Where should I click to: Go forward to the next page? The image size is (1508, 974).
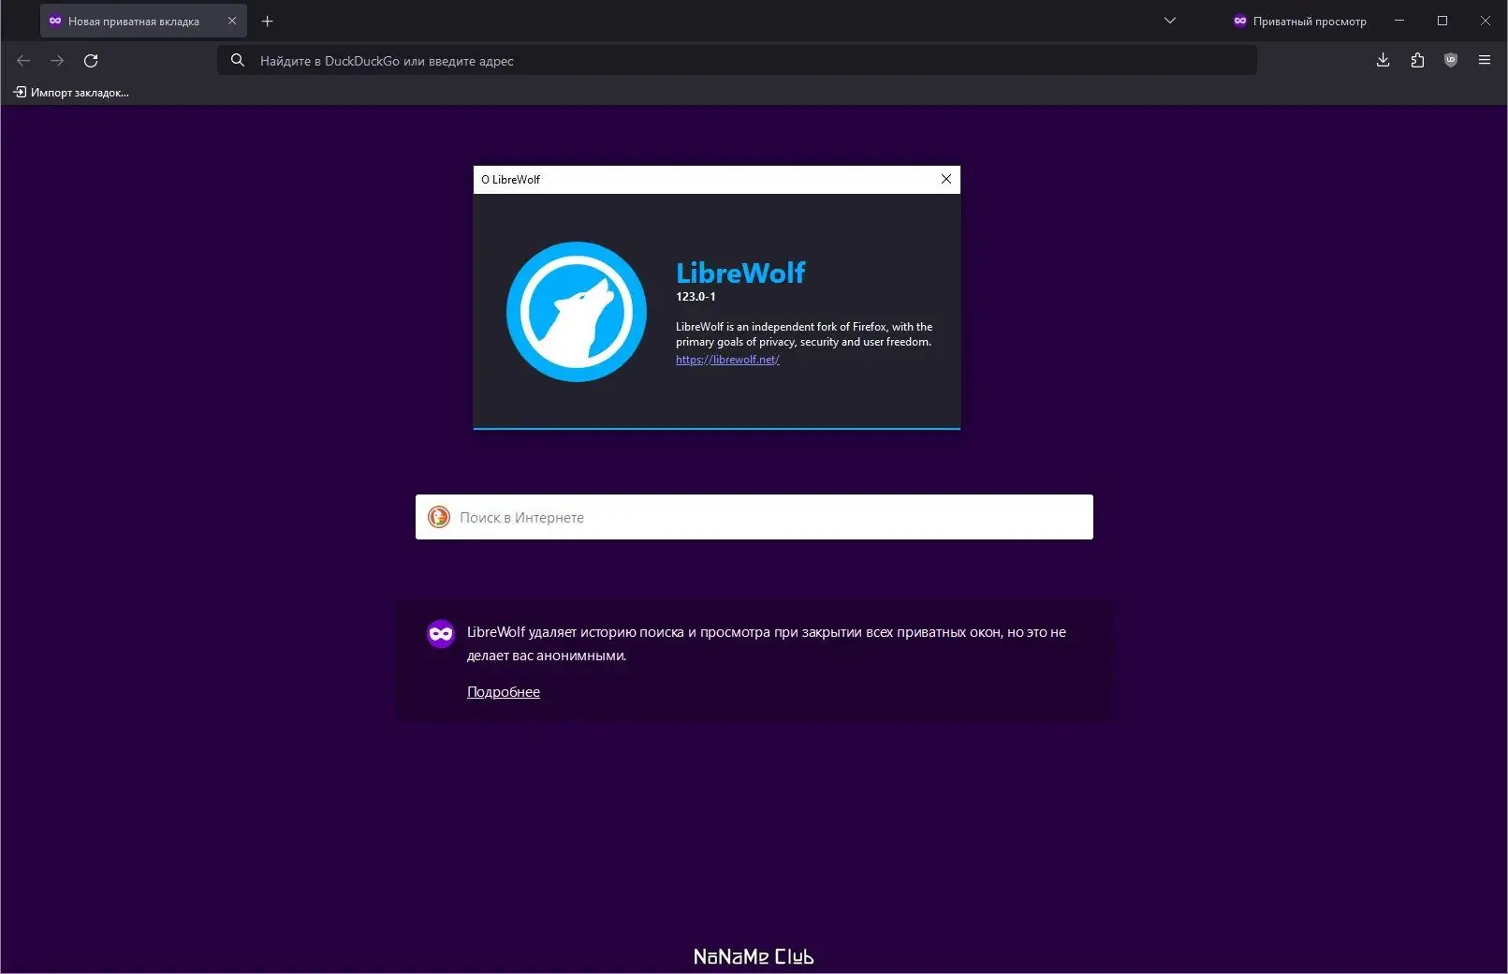(x=57, y=61)
